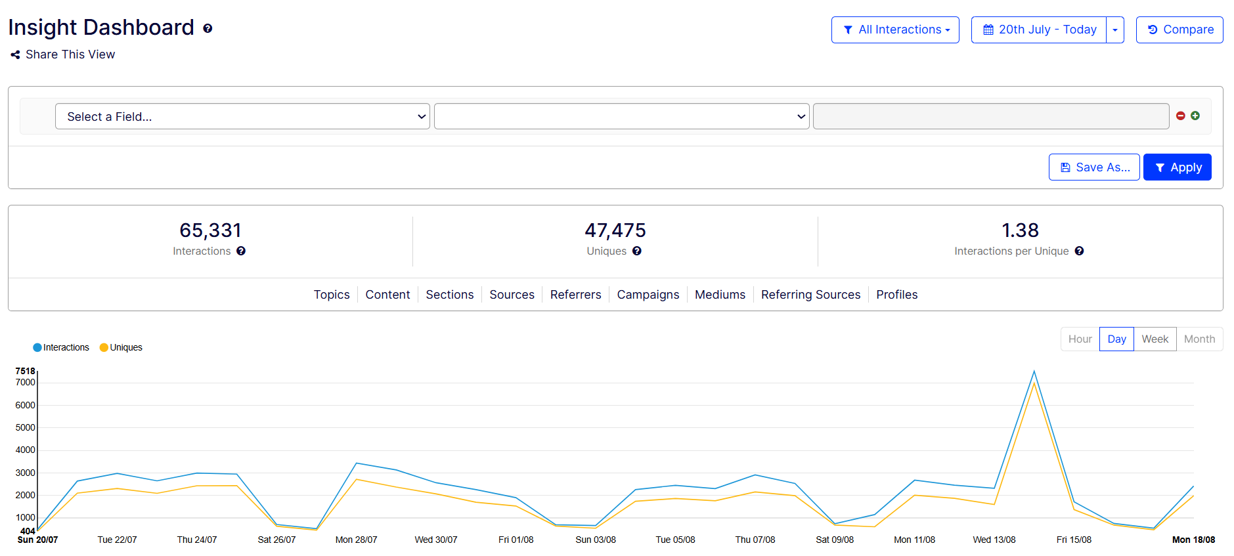Remove filter row with red minus icon
The height and width of the screenshot is (556, 1234).
(1180, 116)
